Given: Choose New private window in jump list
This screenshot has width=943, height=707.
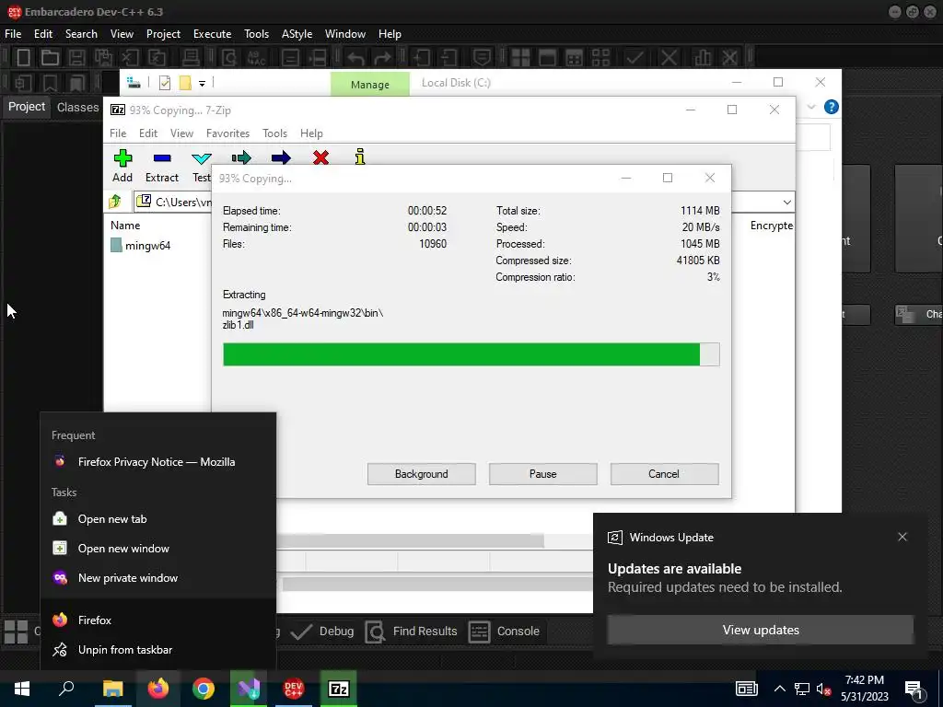Looking at the screenshot, I should point(158,578).
